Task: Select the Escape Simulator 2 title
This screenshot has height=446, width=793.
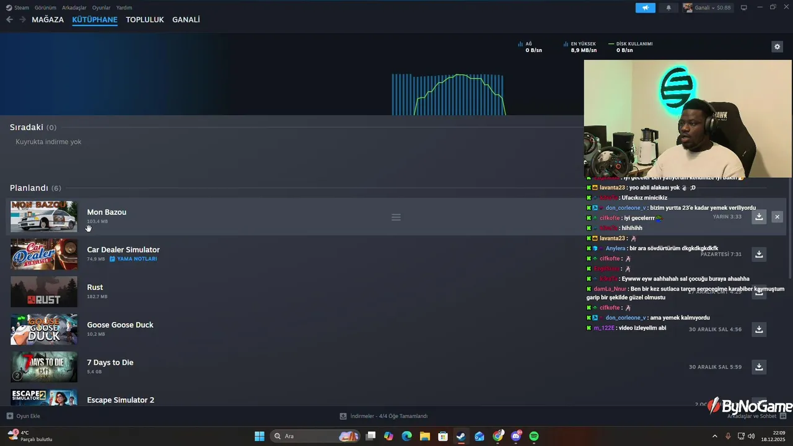Action: tap(121, 400)
